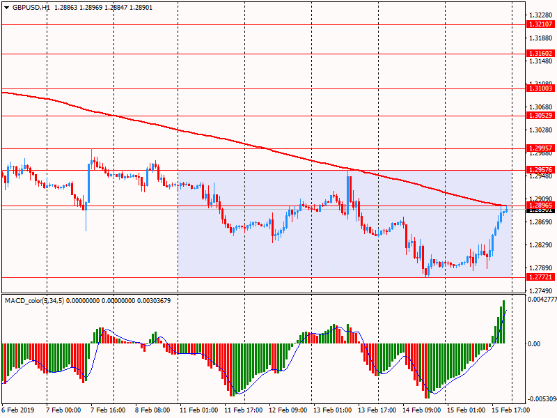Click the 15 Feb 01:00 time label
The height and width of the screenshot is (418, 557).
(x=466, y=410)
